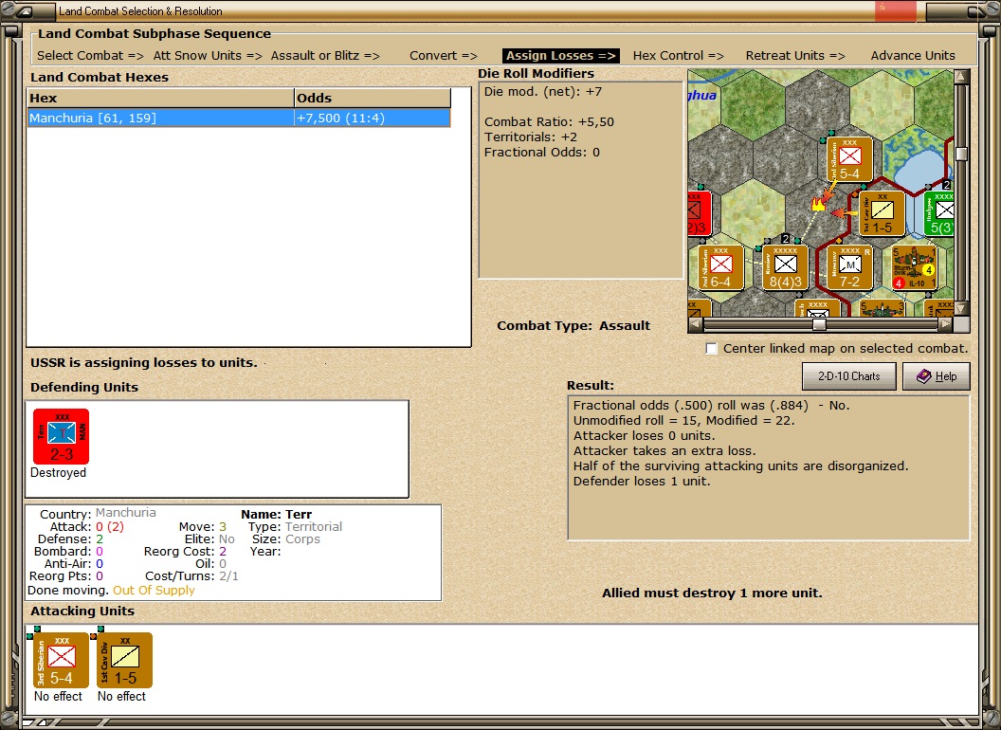Click the 'Combat Ratio: +5,50' line
This screenshot has height=730, width=1001.
click(549, 121)
